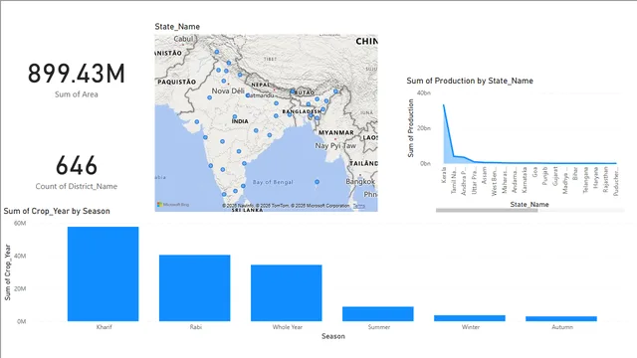The width and height of the screenshot is (637, 358).
Task: Select the Whole Year bar
Action: pyautogui.click(x=287, y=293)
